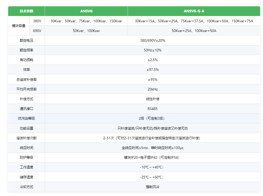Click the 储存温度 label
263x196 pixels.
27,177
